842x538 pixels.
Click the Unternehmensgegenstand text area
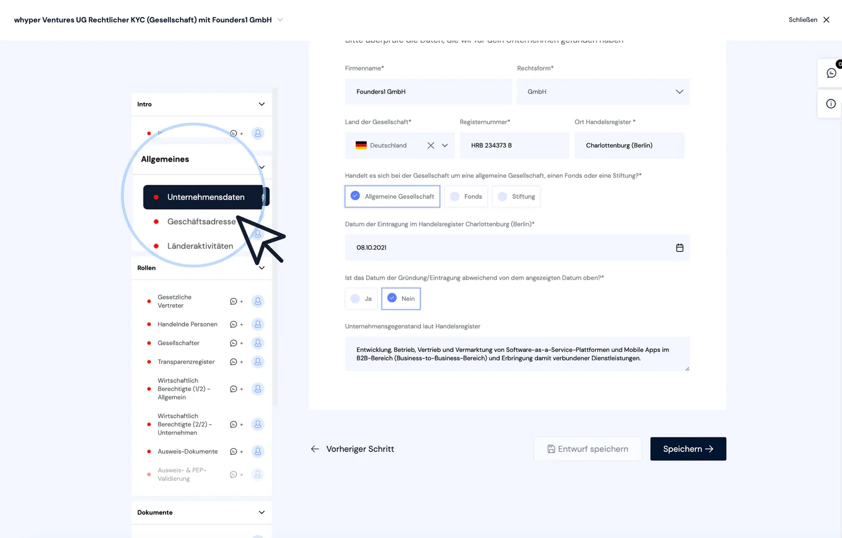(517, 354)
